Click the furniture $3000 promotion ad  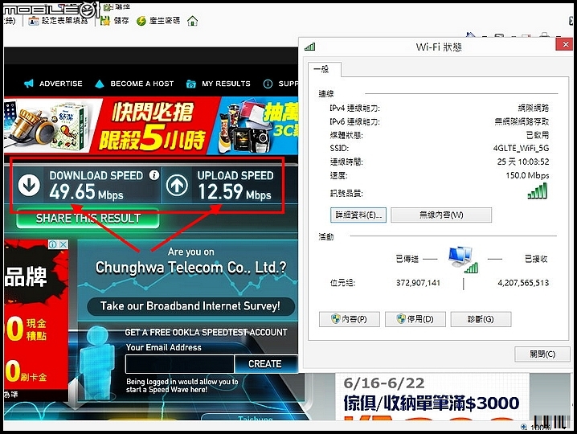point(432,397)
